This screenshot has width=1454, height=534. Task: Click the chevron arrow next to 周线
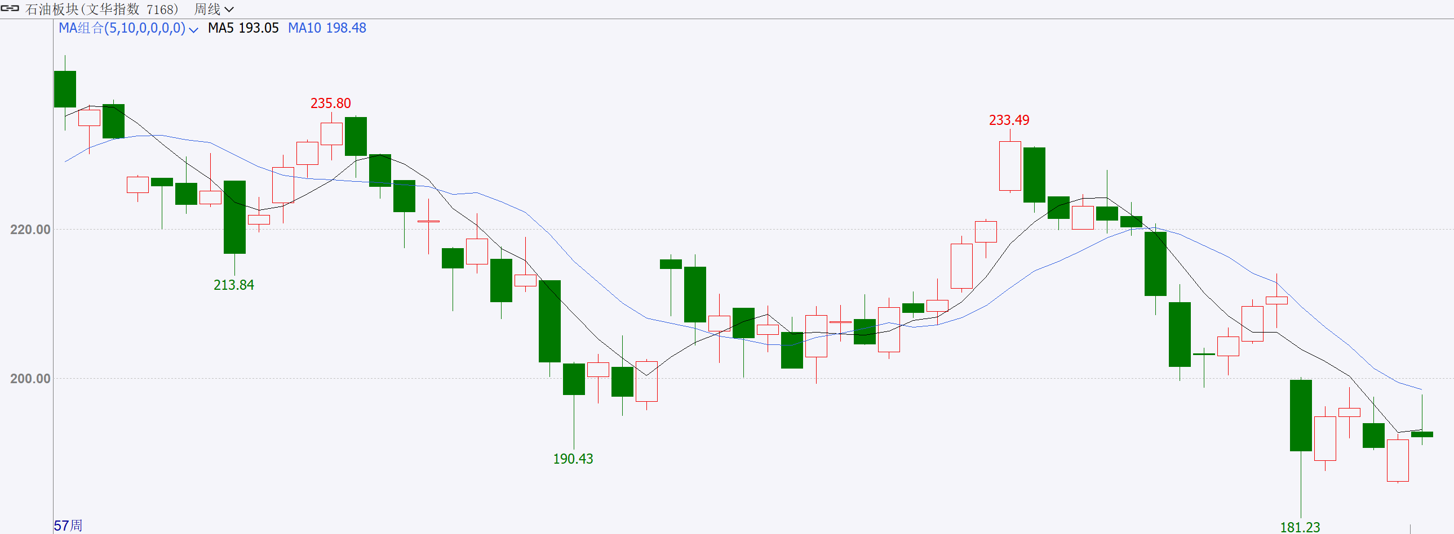coord(229,10)
